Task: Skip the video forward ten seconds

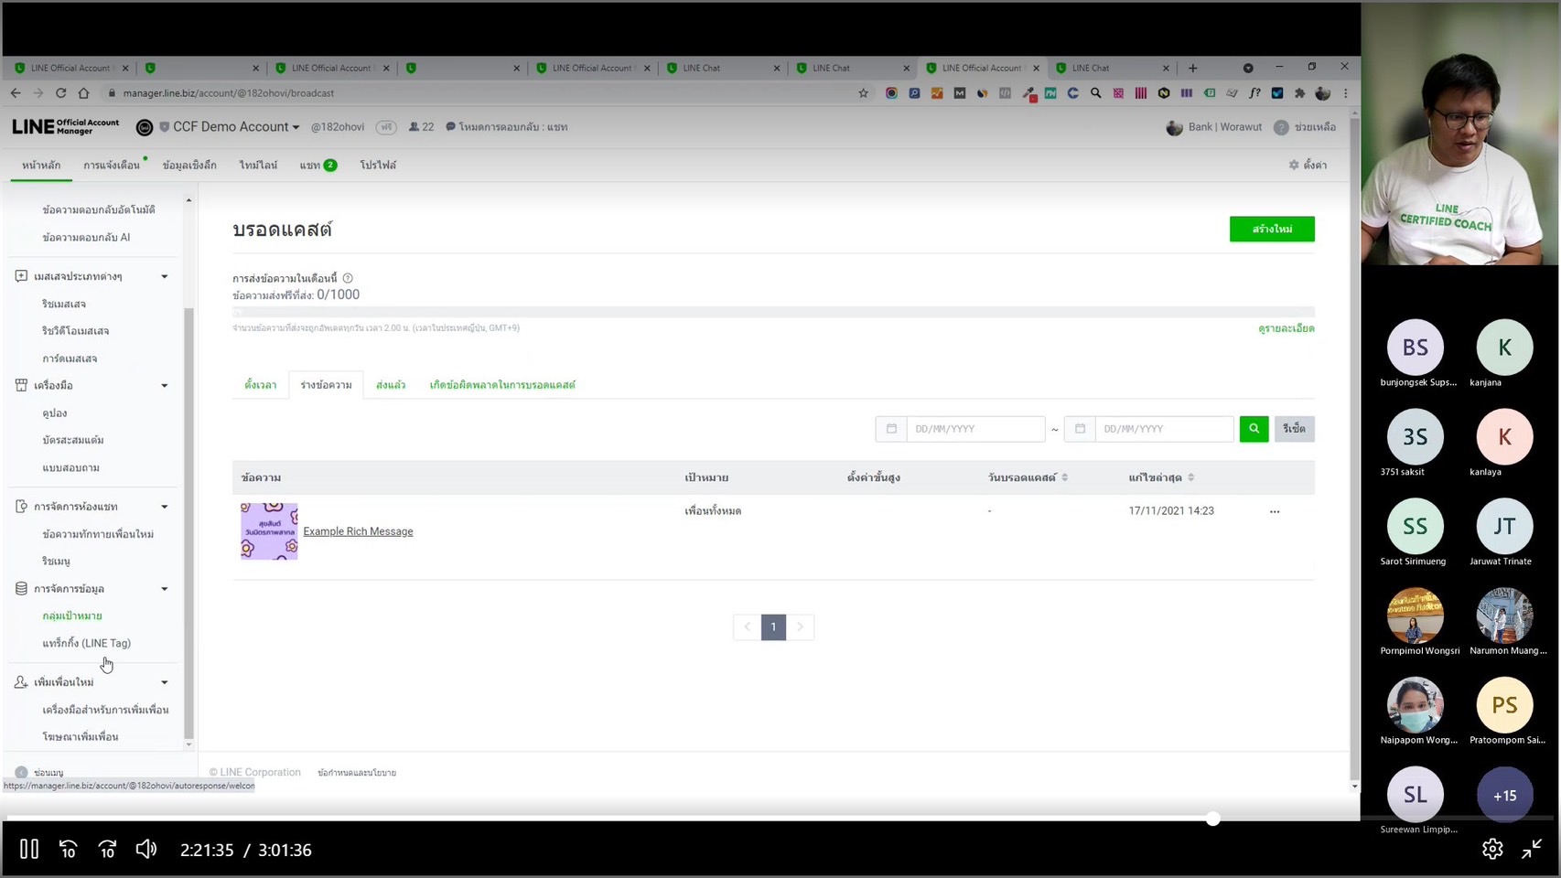Action: pyautogui.click(x=107, y=849)
